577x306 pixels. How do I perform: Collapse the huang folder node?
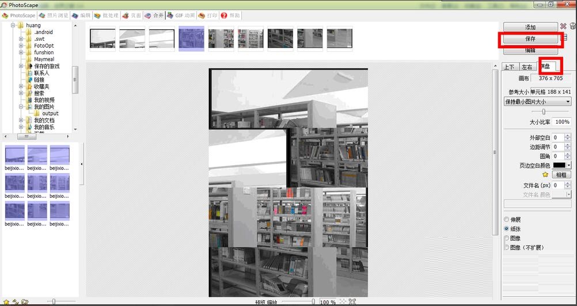[13, 25]
